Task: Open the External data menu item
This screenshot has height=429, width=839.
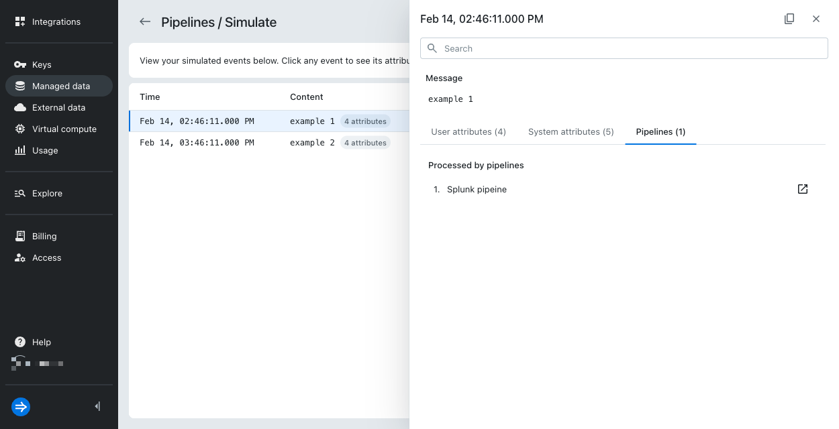Action: click(x=59, y=107)
